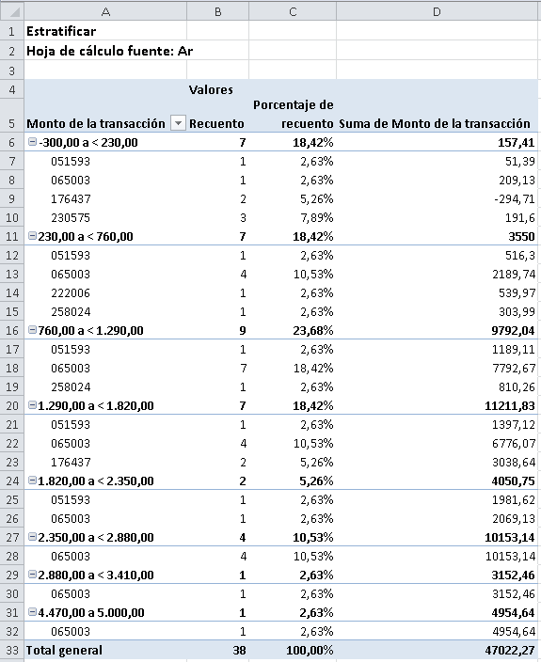Open the Monto de la transacción filter dropdown

coord(178,123)
